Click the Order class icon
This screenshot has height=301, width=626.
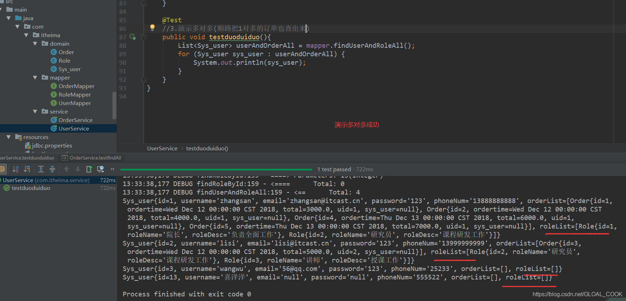(x=54, y=52)
